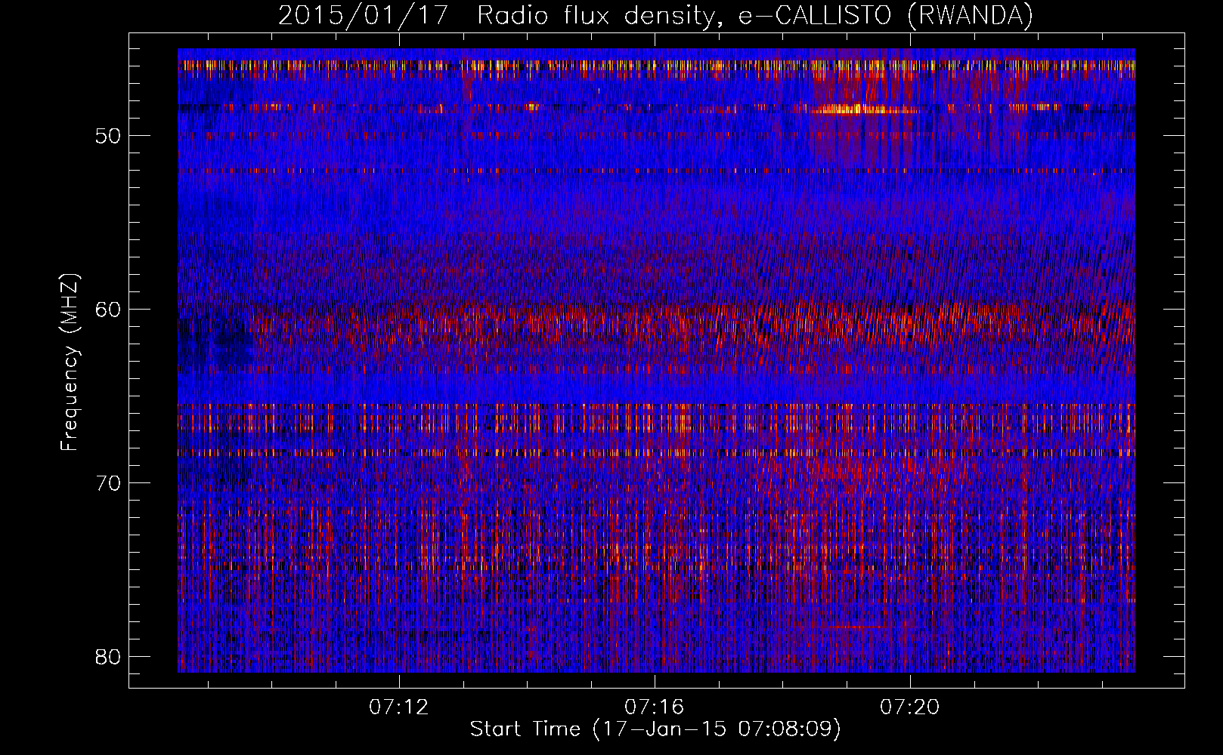Click the 70 frequency tick label
Viewport: 1223px width, 755px height.
coord(109,483)
